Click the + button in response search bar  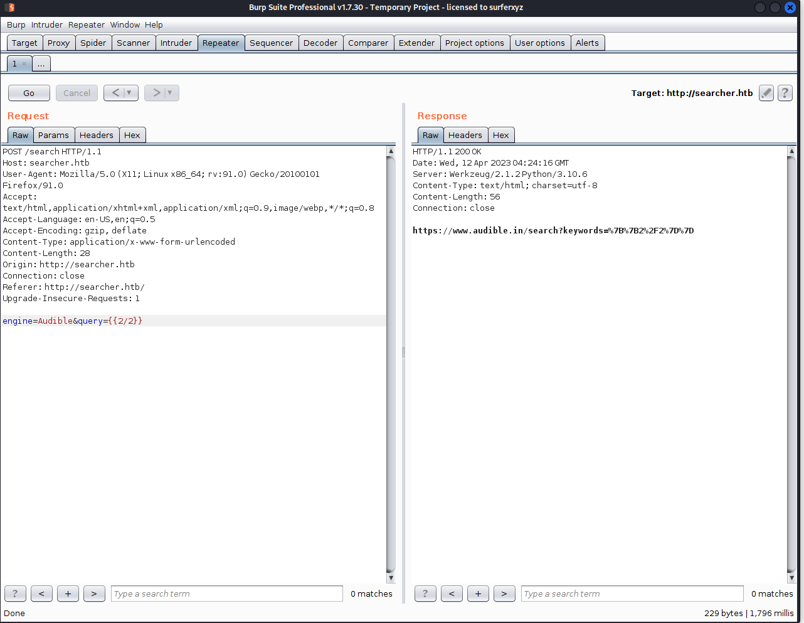478,594
